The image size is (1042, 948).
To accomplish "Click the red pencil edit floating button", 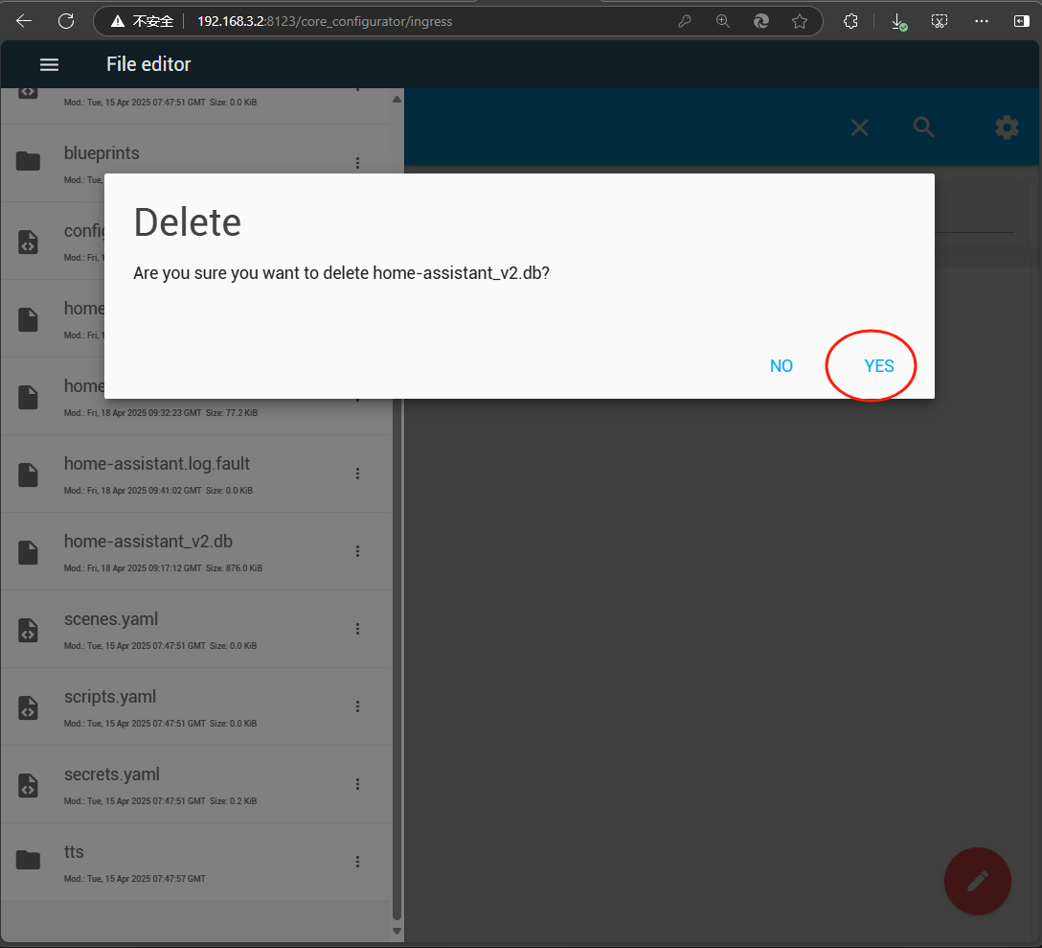I will click(x=977, y=881).
